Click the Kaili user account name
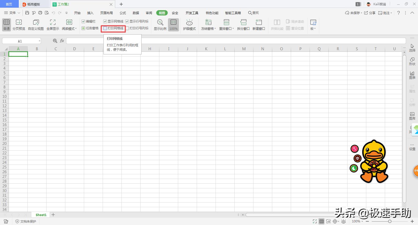The height and width of the screenshot is (225, 418). [380, 4]
